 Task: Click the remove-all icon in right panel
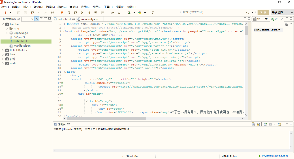286,24
